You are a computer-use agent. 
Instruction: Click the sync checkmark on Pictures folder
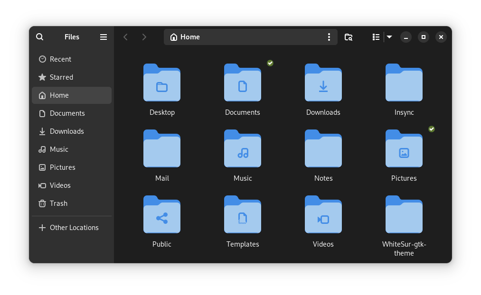[x=431, y=129]
